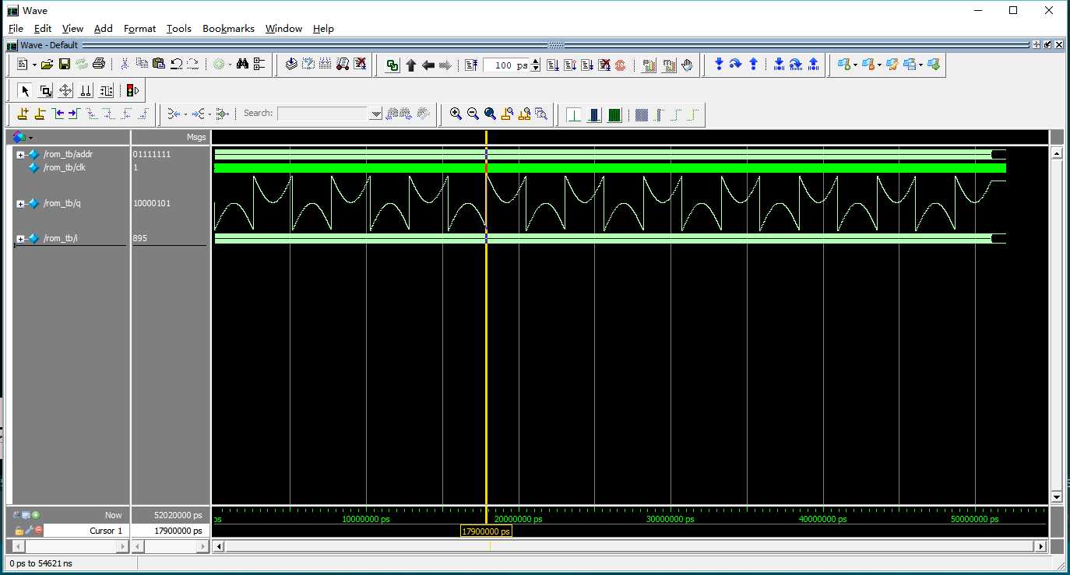
Task: Open the signal pane header dropdown arrow
Action: point(30,138)
